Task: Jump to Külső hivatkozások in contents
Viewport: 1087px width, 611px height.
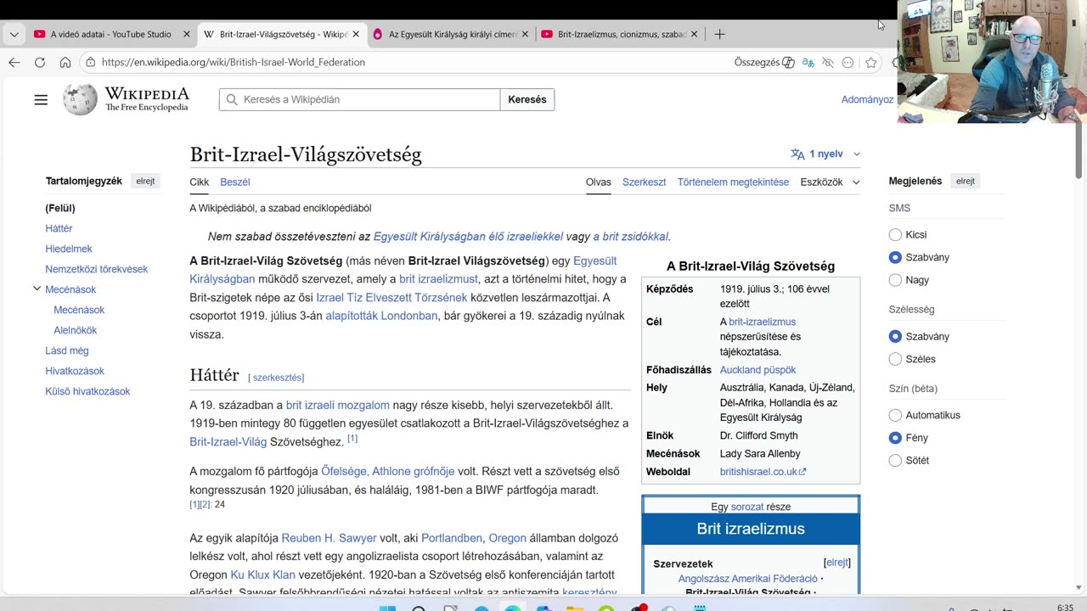Action: (x=87, y=391)
